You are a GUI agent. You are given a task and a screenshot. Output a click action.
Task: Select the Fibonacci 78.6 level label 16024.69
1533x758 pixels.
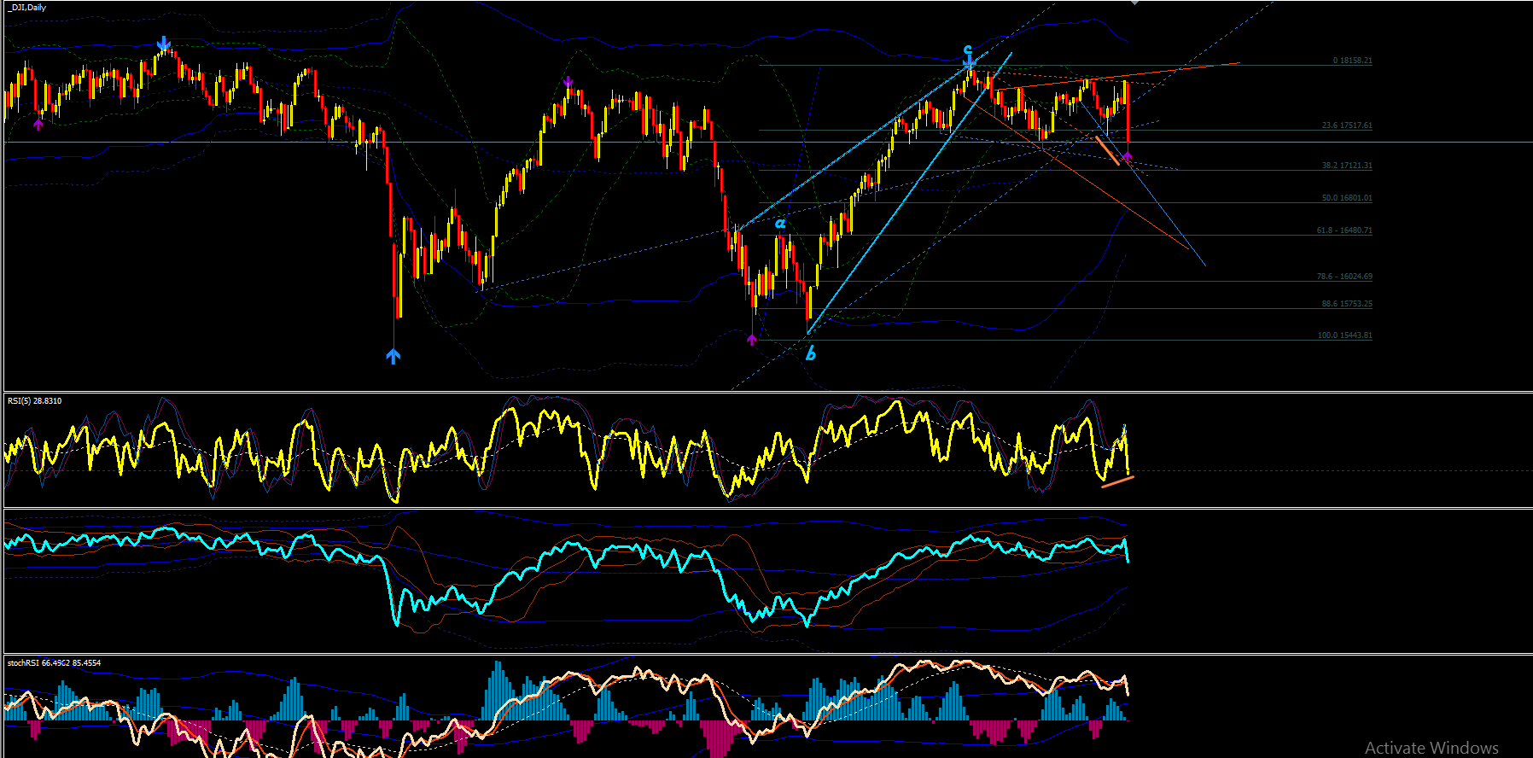[1344, 277]
